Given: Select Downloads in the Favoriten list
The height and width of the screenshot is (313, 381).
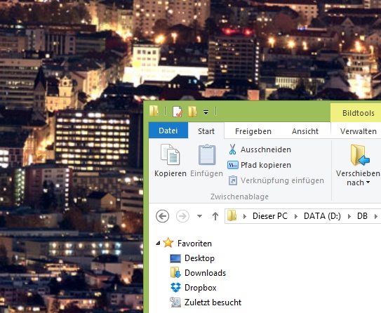Looking at the screenshot, I should tap(205, 273).
